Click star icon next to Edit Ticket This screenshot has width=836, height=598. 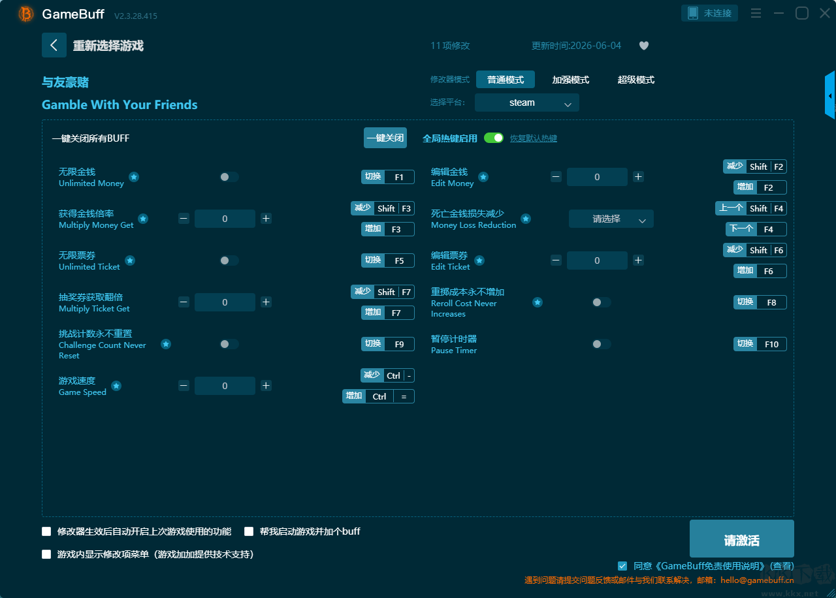479,260
